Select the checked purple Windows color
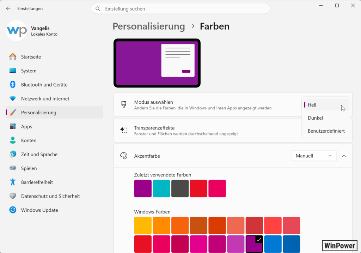Screen dimensions: 361x253 point(254,244)
